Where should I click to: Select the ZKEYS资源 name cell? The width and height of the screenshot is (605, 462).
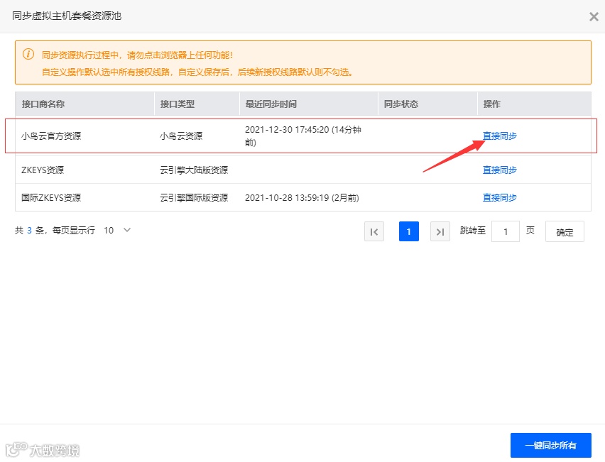point(43,170)
